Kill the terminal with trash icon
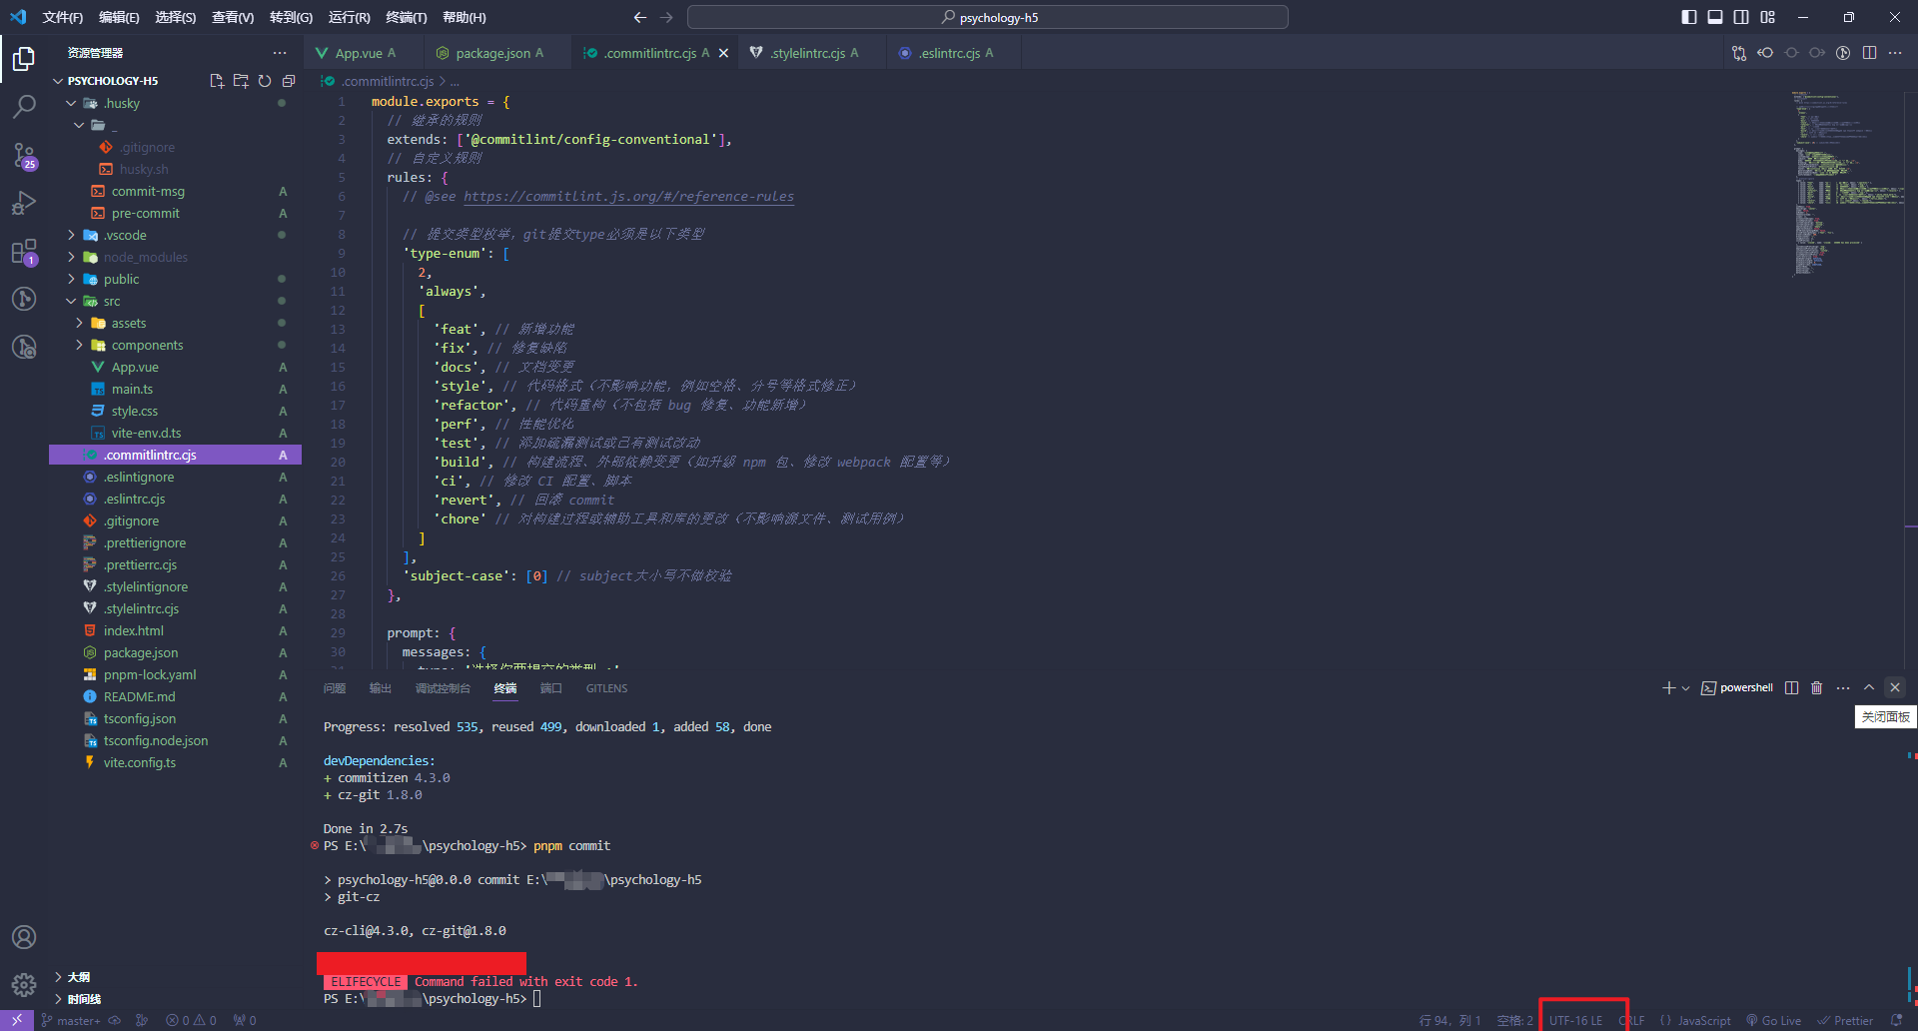This screenshot has width=1918, height=1031. (x=1816, y=687)
